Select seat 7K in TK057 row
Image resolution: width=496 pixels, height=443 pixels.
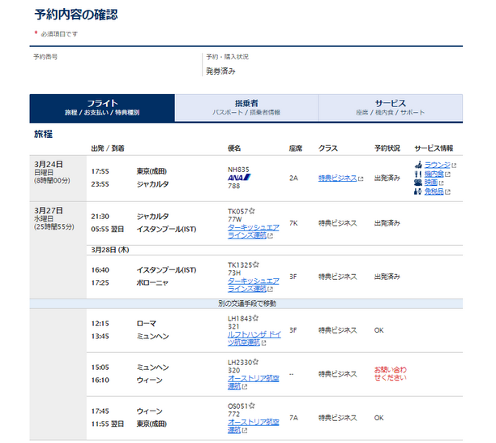(x=293, y=223)
